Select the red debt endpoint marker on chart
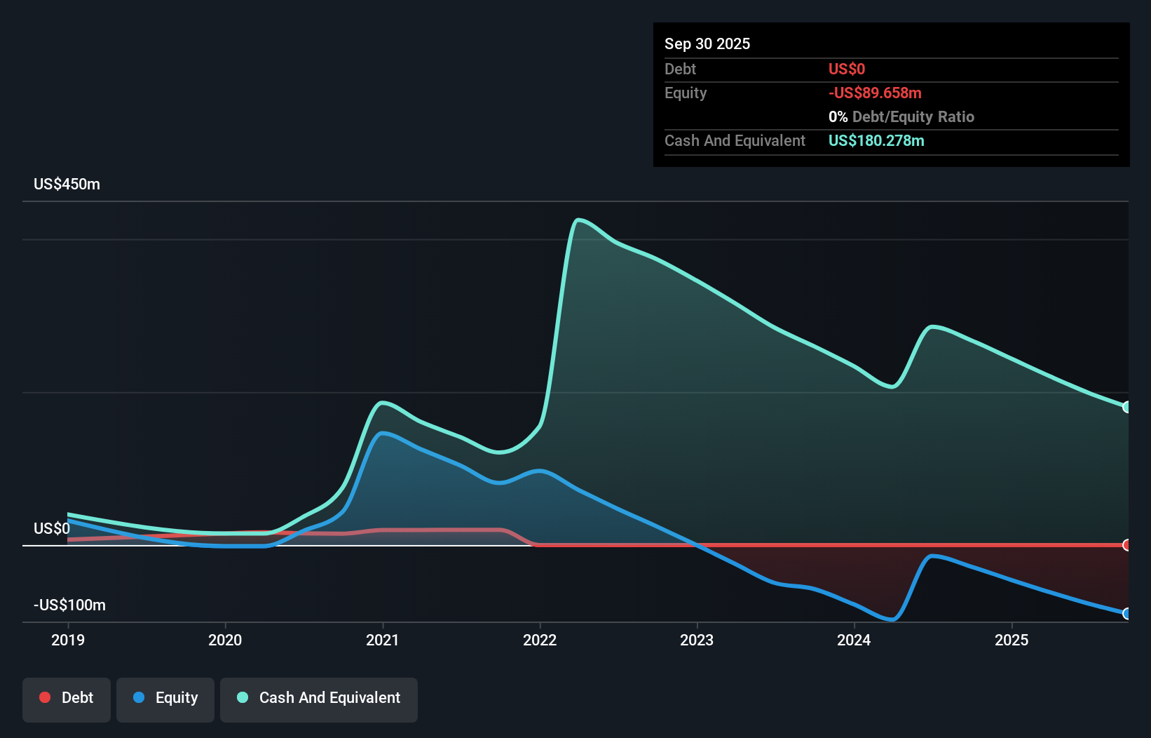 tap(1126, 544)
